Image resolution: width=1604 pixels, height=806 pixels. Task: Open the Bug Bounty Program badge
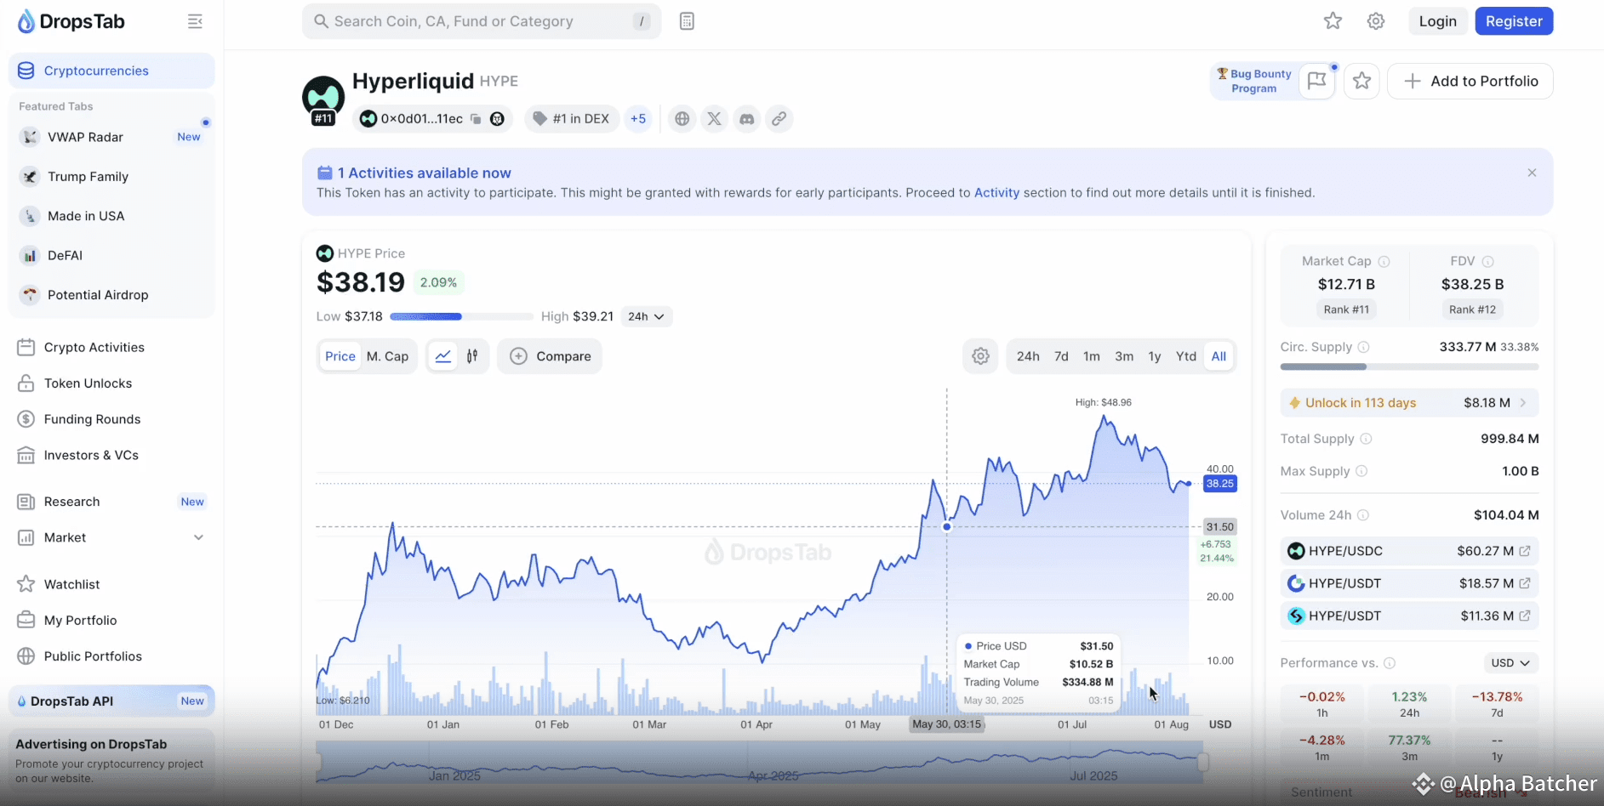[1254, 81]
